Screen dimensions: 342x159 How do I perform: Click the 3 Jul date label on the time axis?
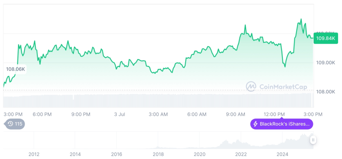click(119, 114)
